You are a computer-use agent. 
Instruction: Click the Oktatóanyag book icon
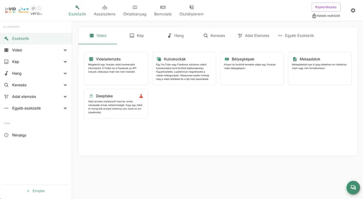[x=135, y=7]
